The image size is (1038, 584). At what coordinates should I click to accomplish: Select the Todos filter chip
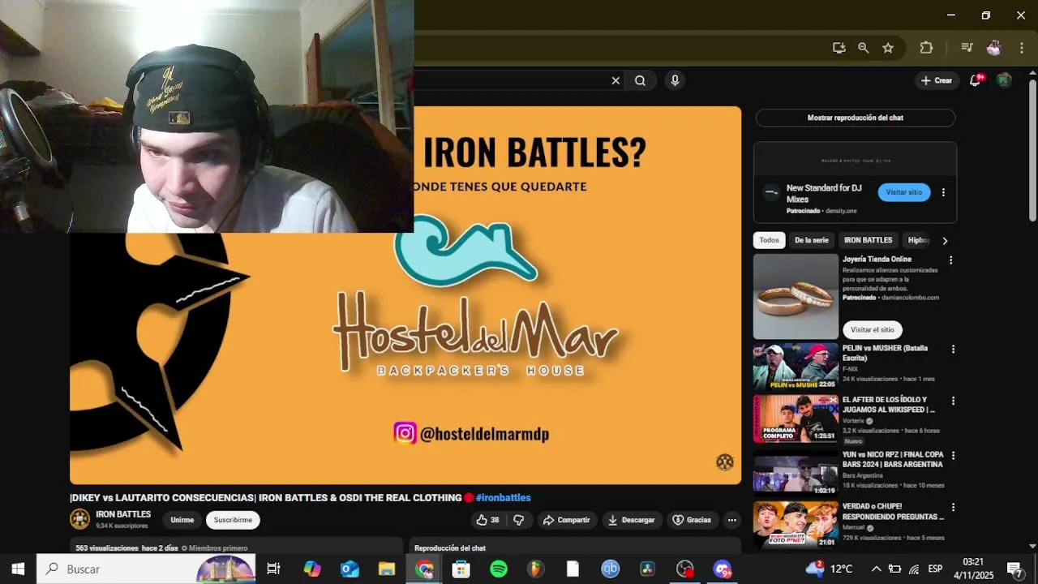click(769, 240)
